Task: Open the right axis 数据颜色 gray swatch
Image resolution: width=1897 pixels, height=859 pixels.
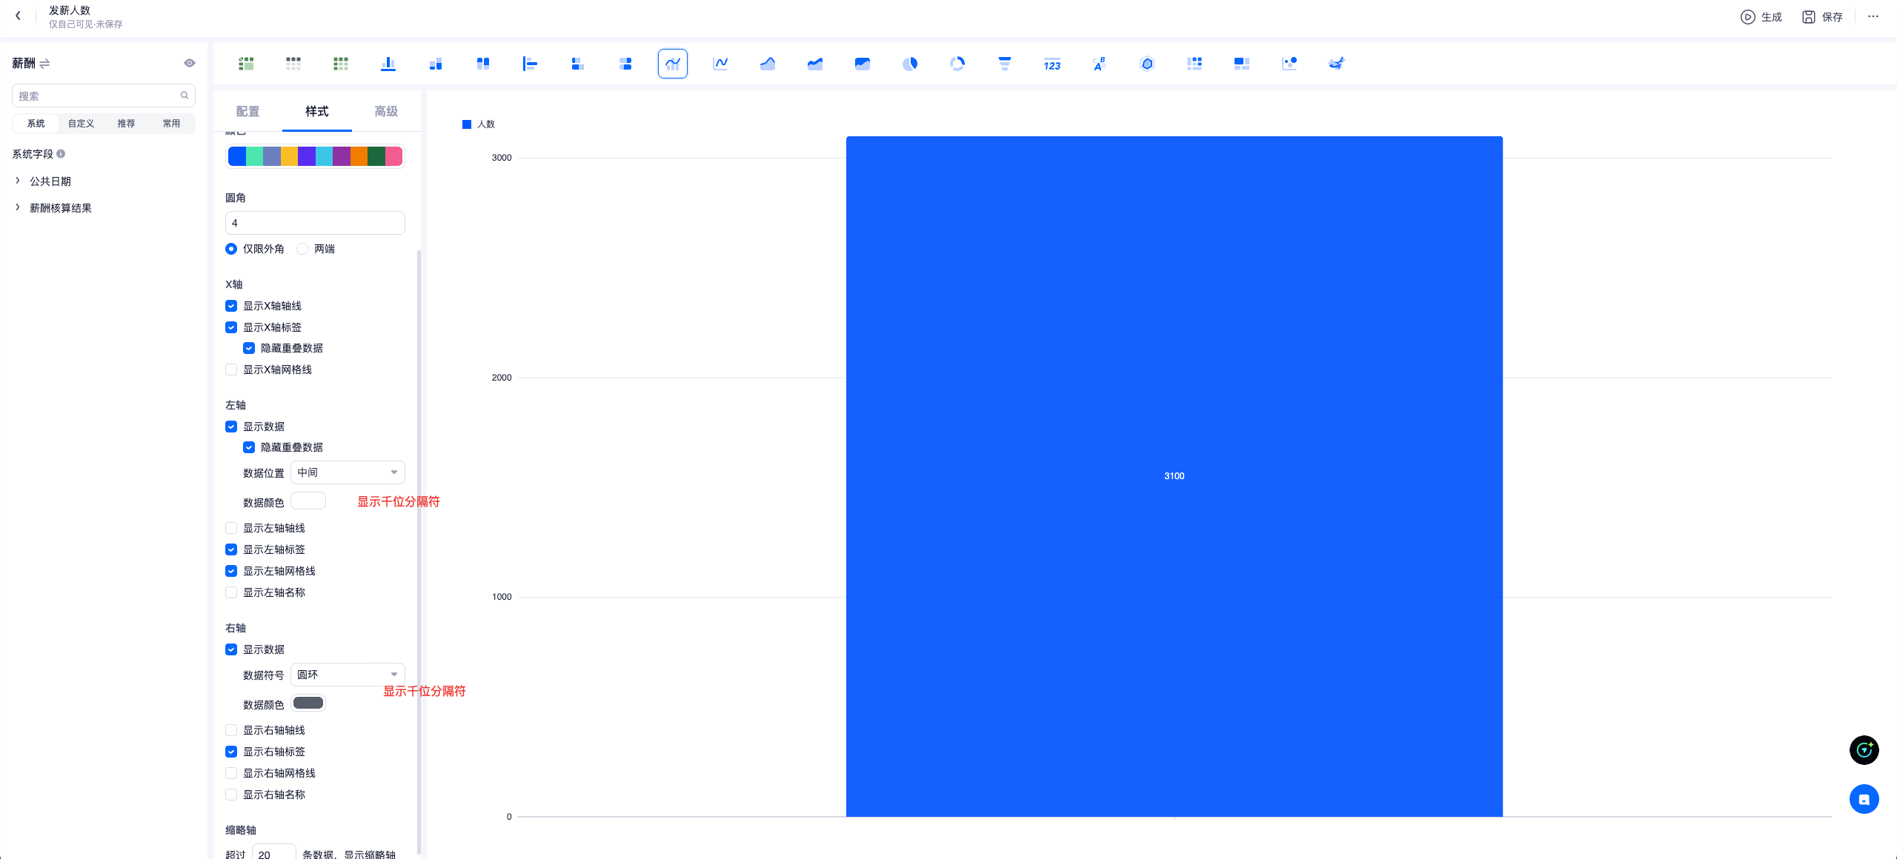Action: tap(308, 703)
